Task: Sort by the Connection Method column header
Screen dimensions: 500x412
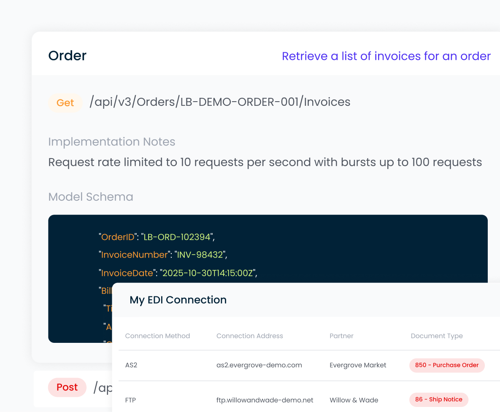Action: (157, 336)
